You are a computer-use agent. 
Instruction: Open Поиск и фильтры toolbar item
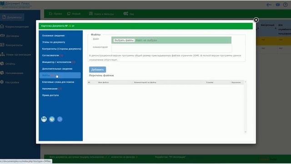tap(101, 14)
